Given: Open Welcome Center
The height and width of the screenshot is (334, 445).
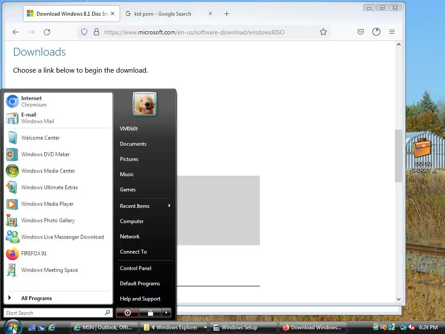Looking at the screenshot, I should (58, 138).
